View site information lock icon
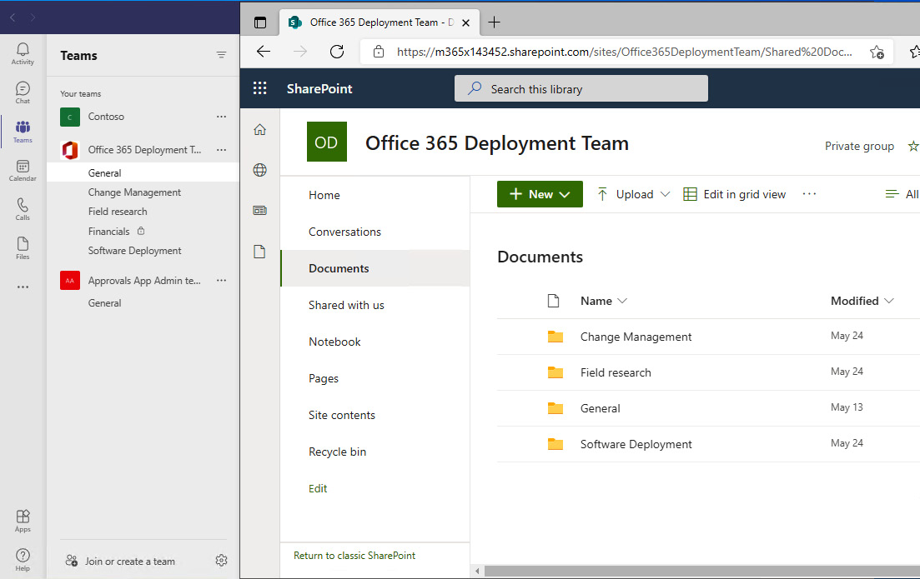The height and width of the screenshot is (579, 920). [x=379, y=52]
